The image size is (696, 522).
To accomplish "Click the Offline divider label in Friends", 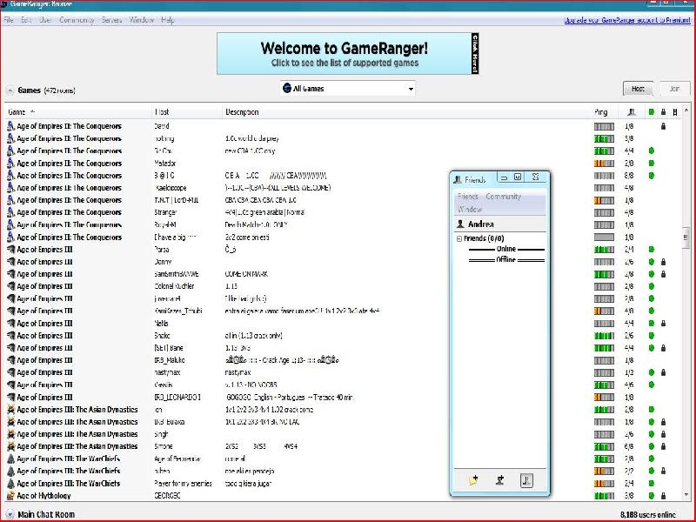I will click(506, 259).
